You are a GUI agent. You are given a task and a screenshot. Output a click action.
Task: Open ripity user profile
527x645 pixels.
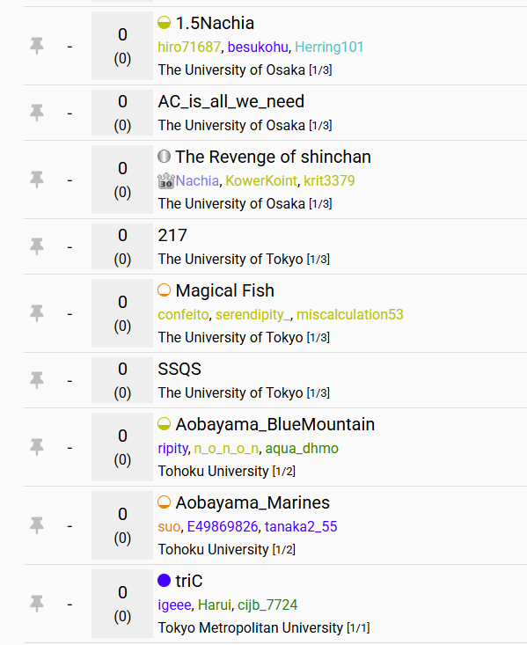(172, 448)
